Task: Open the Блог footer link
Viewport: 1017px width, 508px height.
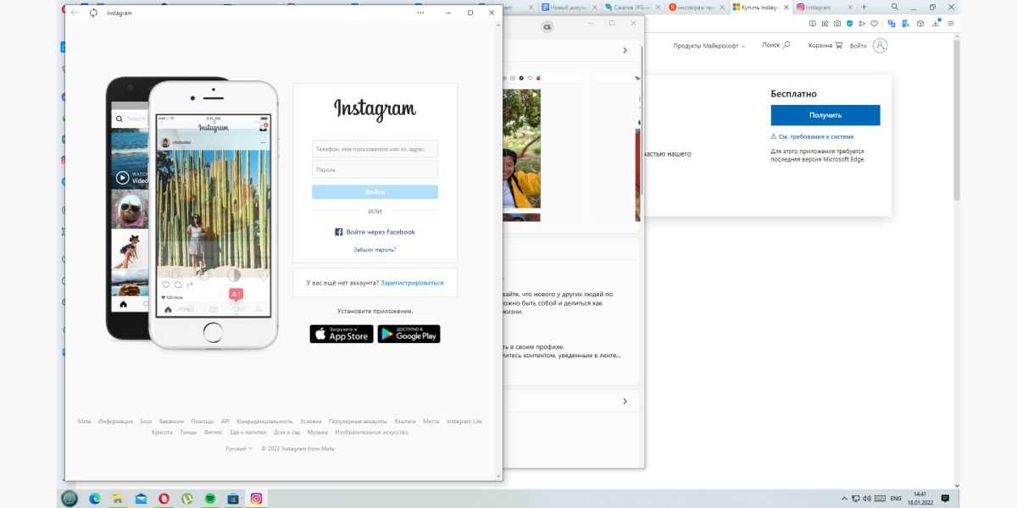Action: pos(146,421)
